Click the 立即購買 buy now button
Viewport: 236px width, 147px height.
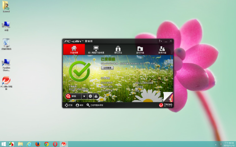[107, 68]
